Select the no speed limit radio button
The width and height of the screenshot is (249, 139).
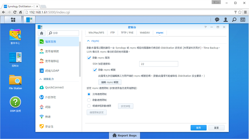[89, 94]
